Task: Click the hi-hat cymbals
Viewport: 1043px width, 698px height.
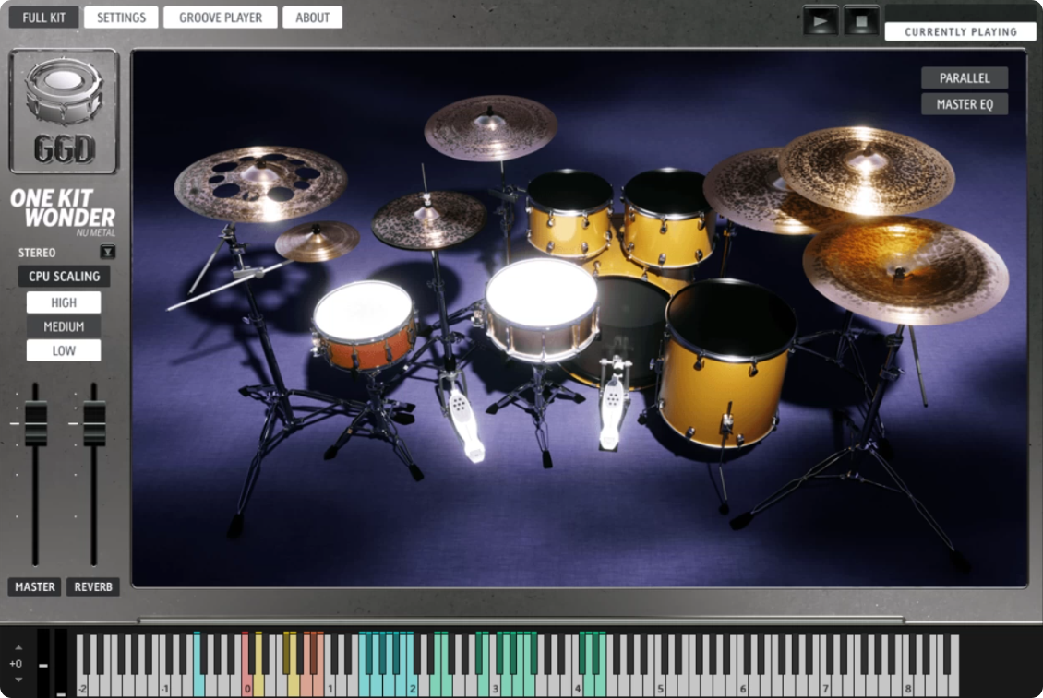Action: 428,219
